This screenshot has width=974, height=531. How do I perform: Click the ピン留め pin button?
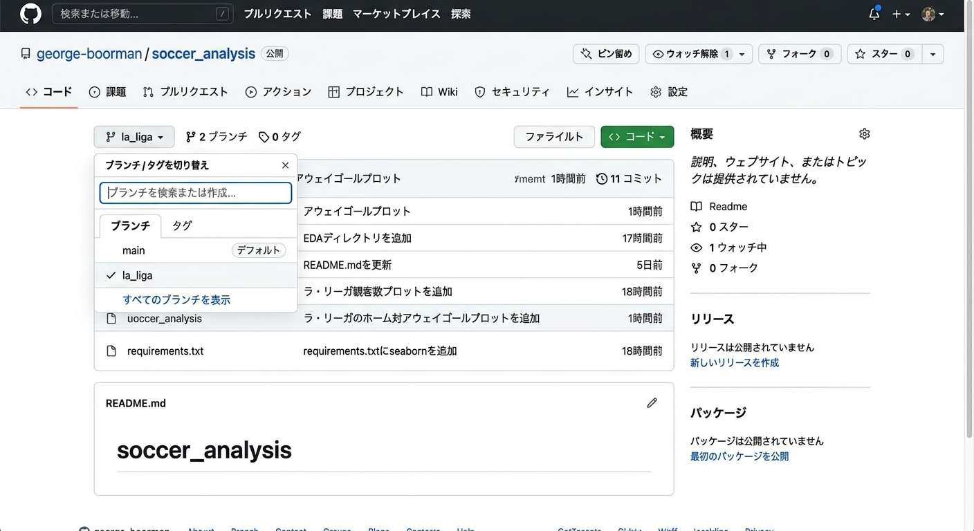click(x=606, y=54)
